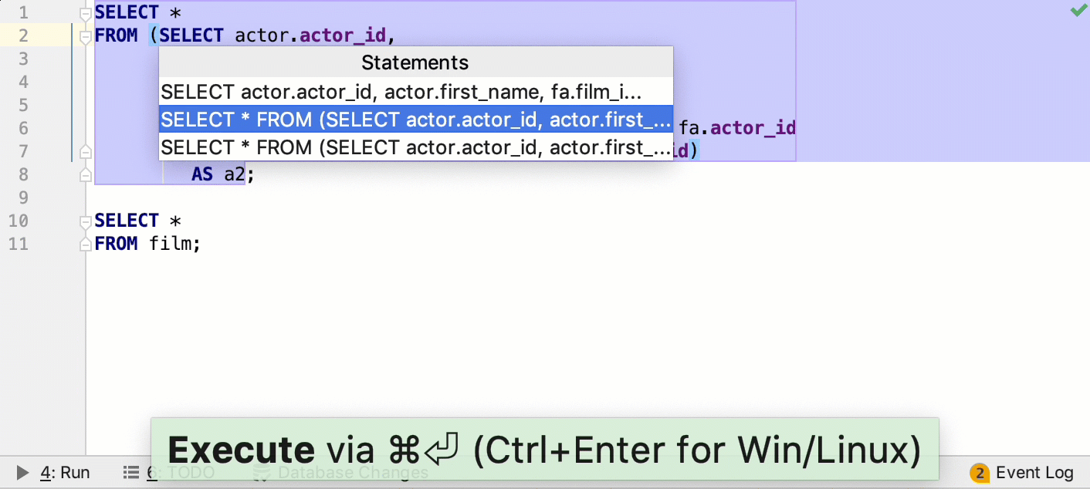Click the TODO list icon in status bar
This screenshot has width=1090, height=489.
click(x=131, y=473)
